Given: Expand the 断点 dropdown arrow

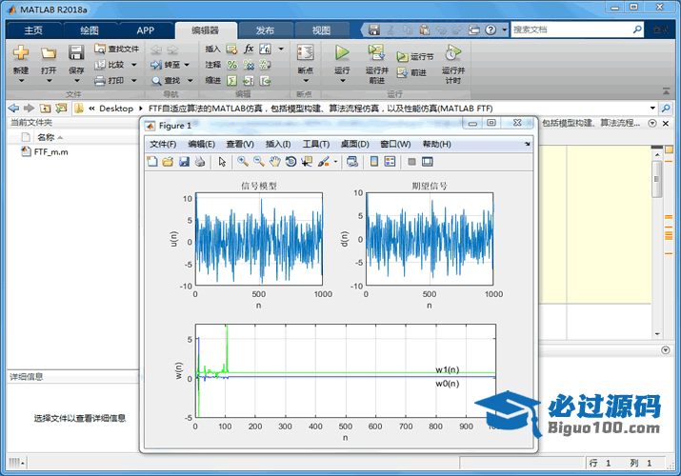Looking at the screenshot, I should (306, 81).
